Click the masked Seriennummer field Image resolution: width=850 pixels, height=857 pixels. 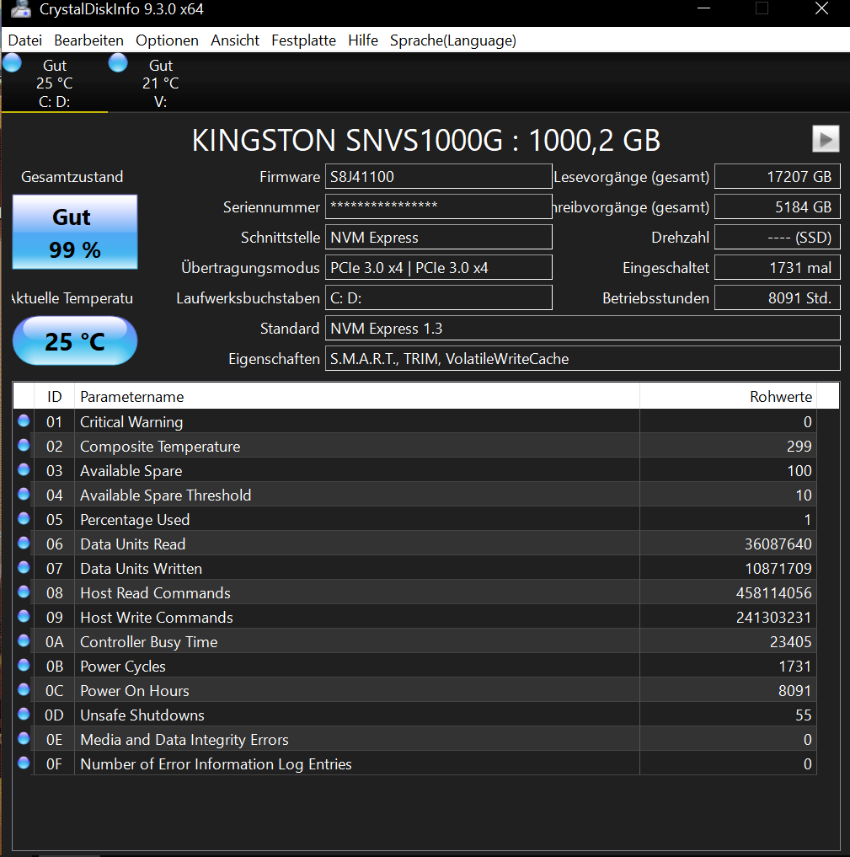point(438,207)
